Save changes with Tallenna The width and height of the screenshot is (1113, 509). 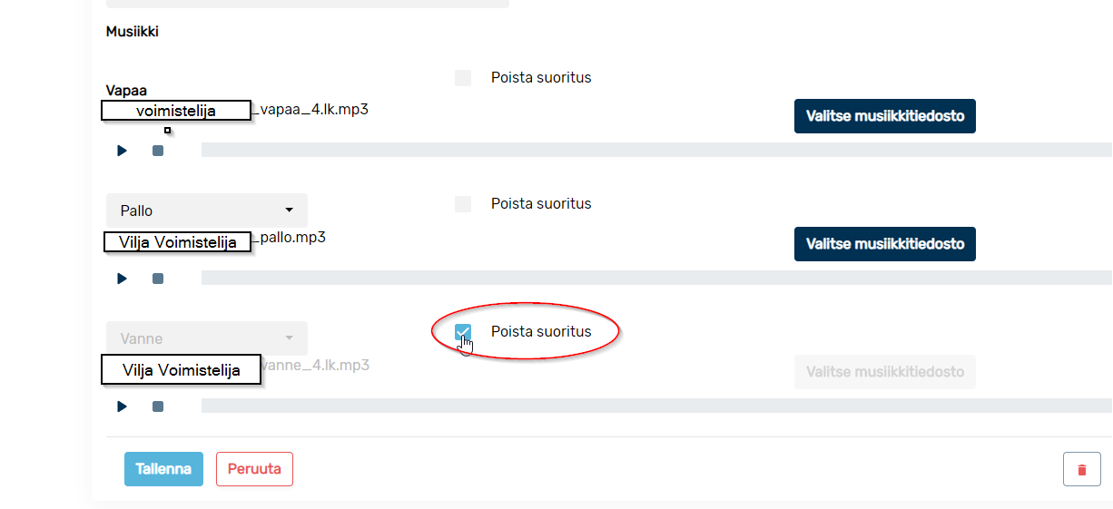click(x=163, y=469)
